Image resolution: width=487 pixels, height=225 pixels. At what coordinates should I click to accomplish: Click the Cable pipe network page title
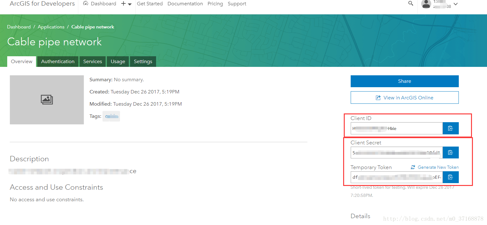click(x=55, y=42)
